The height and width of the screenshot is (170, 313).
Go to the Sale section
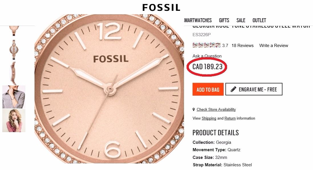coord(241,20)
